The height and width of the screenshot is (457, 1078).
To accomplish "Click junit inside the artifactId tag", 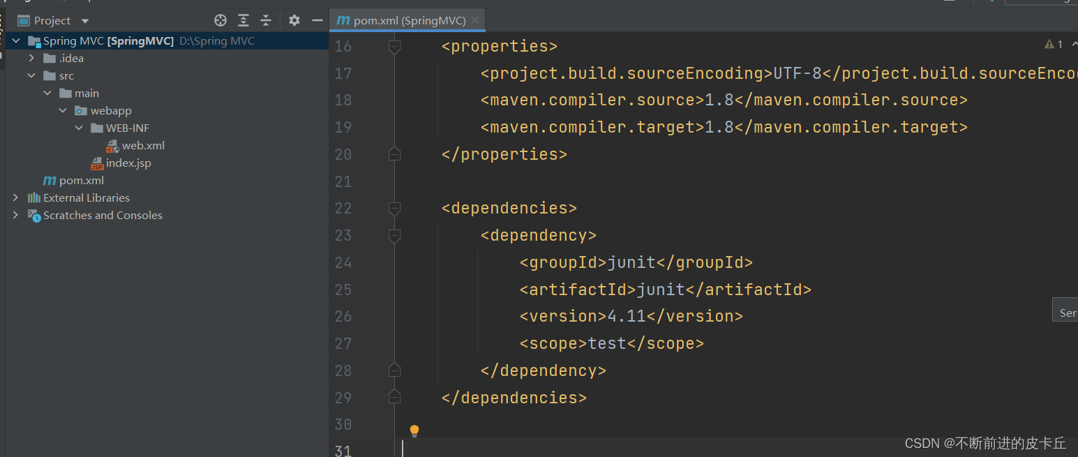I will coord(661,290).
